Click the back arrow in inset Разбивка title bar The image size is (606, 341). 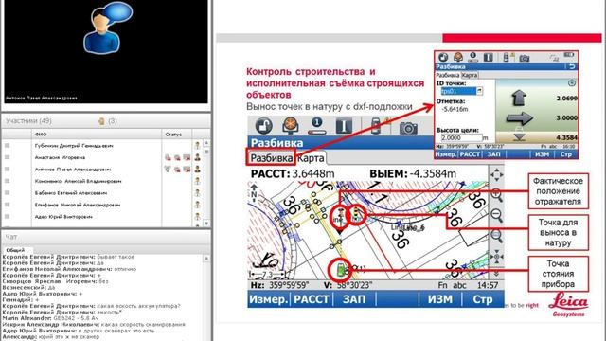[x=572, y=66]
